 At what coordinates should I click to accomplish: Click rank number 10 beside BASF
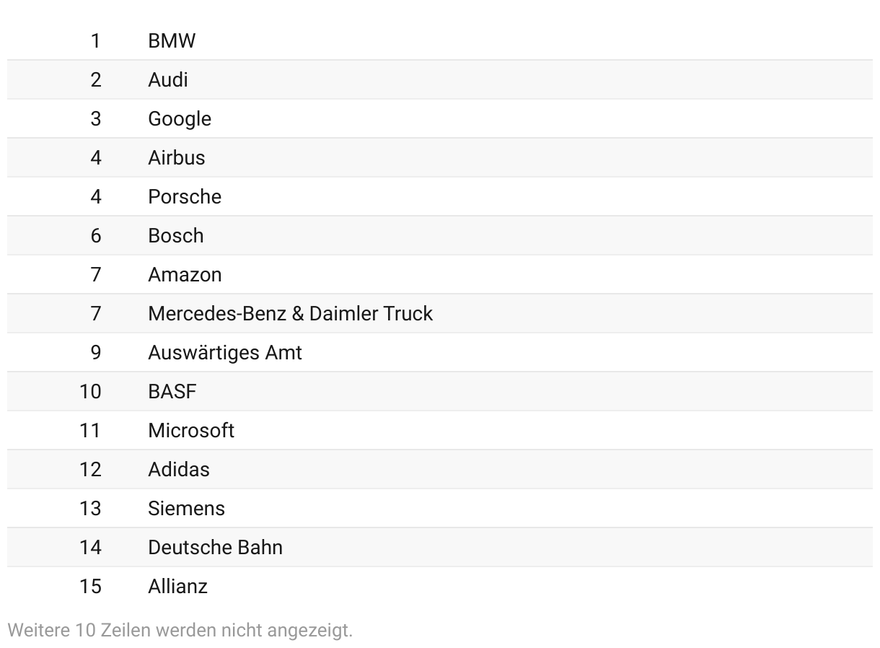pos(90,391)
